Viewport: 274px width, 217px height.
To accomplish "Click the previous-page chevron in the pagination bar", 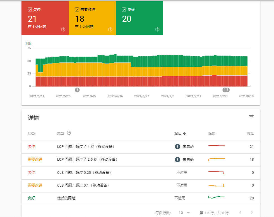I will coord(241,212).
